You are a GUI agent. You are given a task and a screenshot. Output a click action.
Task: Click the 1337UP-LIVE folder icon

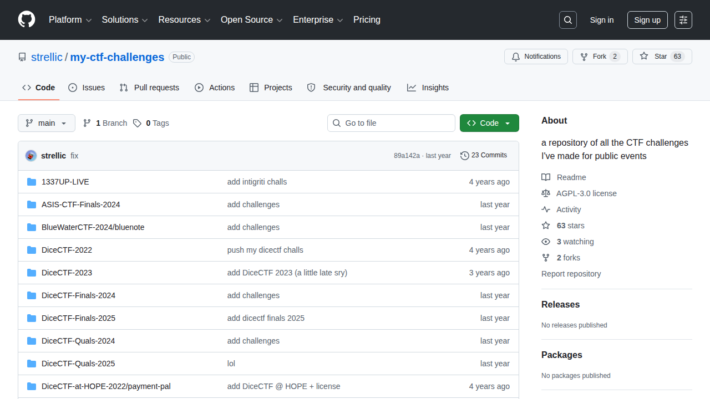(x=32, y=182)
